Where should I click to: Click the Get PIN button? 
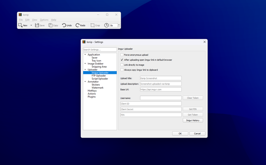193,109
